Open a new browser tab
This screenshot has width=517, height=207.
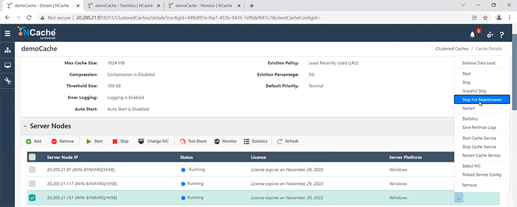click(252, 6)
